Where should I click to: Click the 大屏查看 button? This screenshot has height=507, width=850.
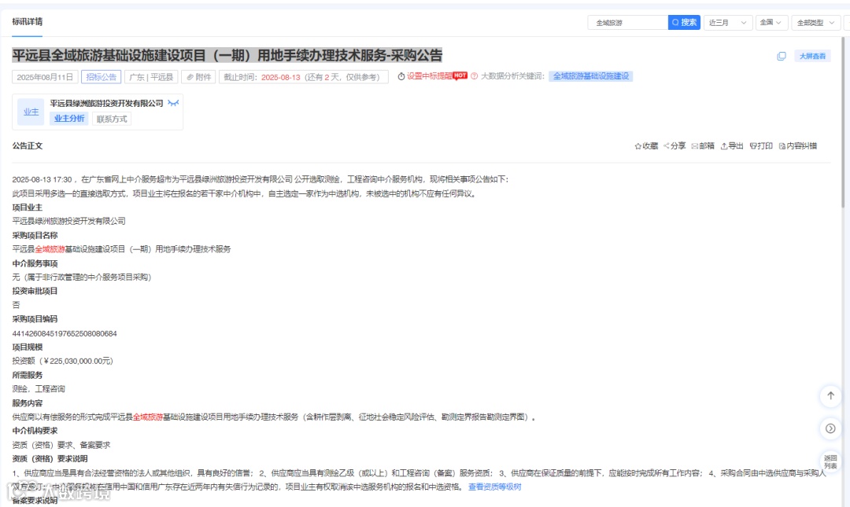pos(812,57)
